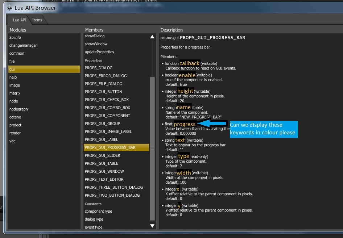
Task: Select PROPS_DIALOG in Members list
Action: pos(116,68)
